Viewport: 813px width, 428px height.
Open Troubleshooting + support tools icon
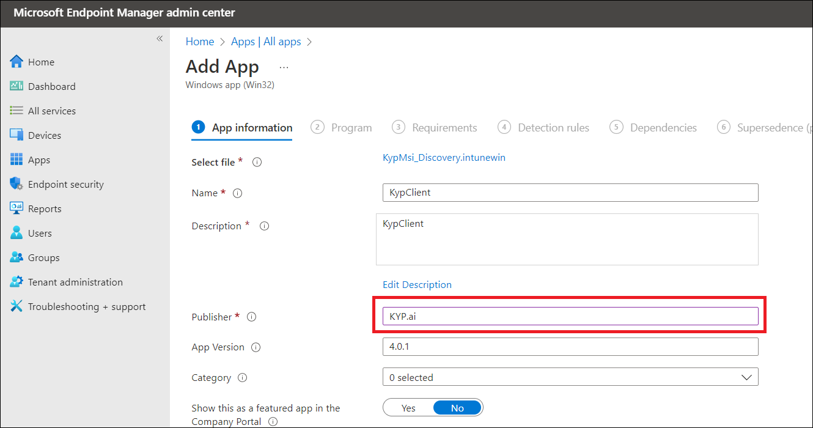(17, 306)
